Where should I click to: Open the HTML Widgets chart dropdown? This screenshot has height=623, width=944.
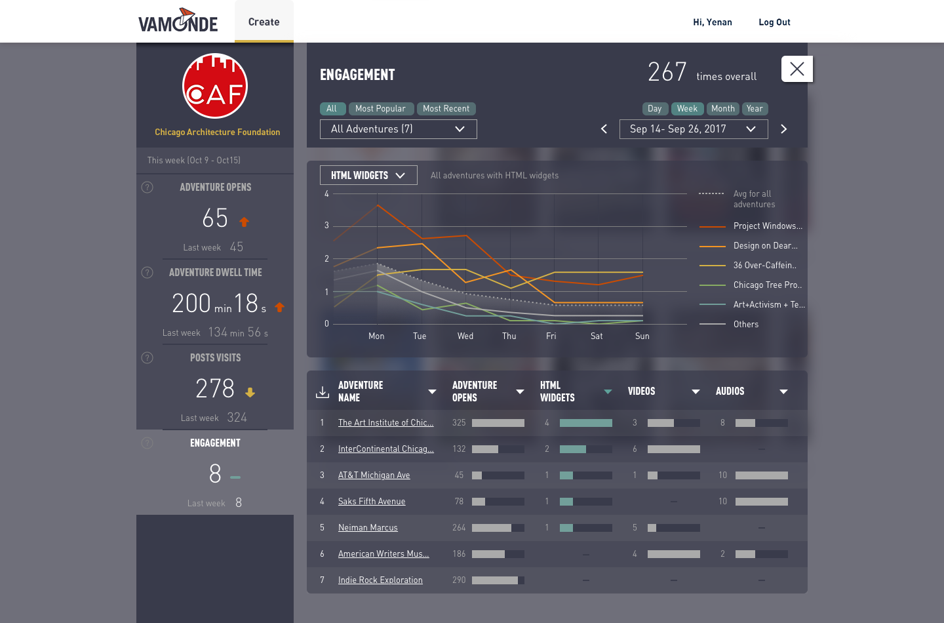tap(368, 175)
